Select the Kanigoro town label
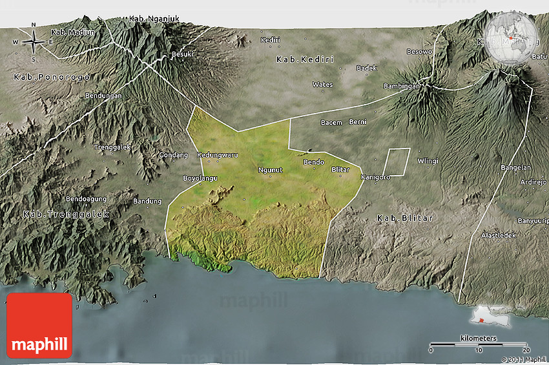Image resolution: width=549 pixels, height=365 pixels. click(x=375, y=177)
